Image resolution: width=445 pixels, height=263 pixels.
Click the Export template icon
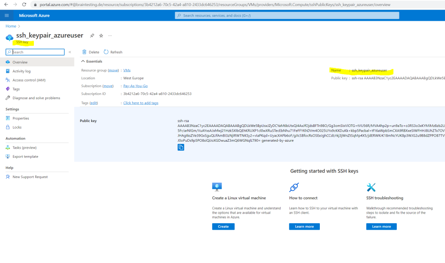point(8,156)
